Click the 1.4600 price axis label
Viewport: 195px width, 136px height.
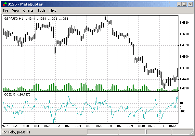[x=184, y=57]
